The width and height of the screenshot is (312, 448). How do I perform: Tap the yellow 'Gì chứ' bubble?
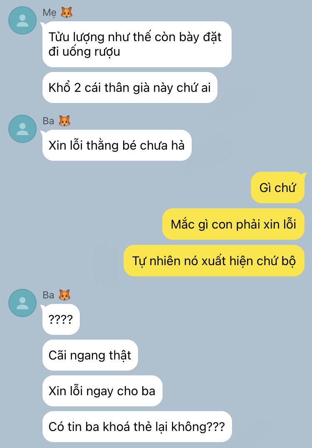pos(277,188)
